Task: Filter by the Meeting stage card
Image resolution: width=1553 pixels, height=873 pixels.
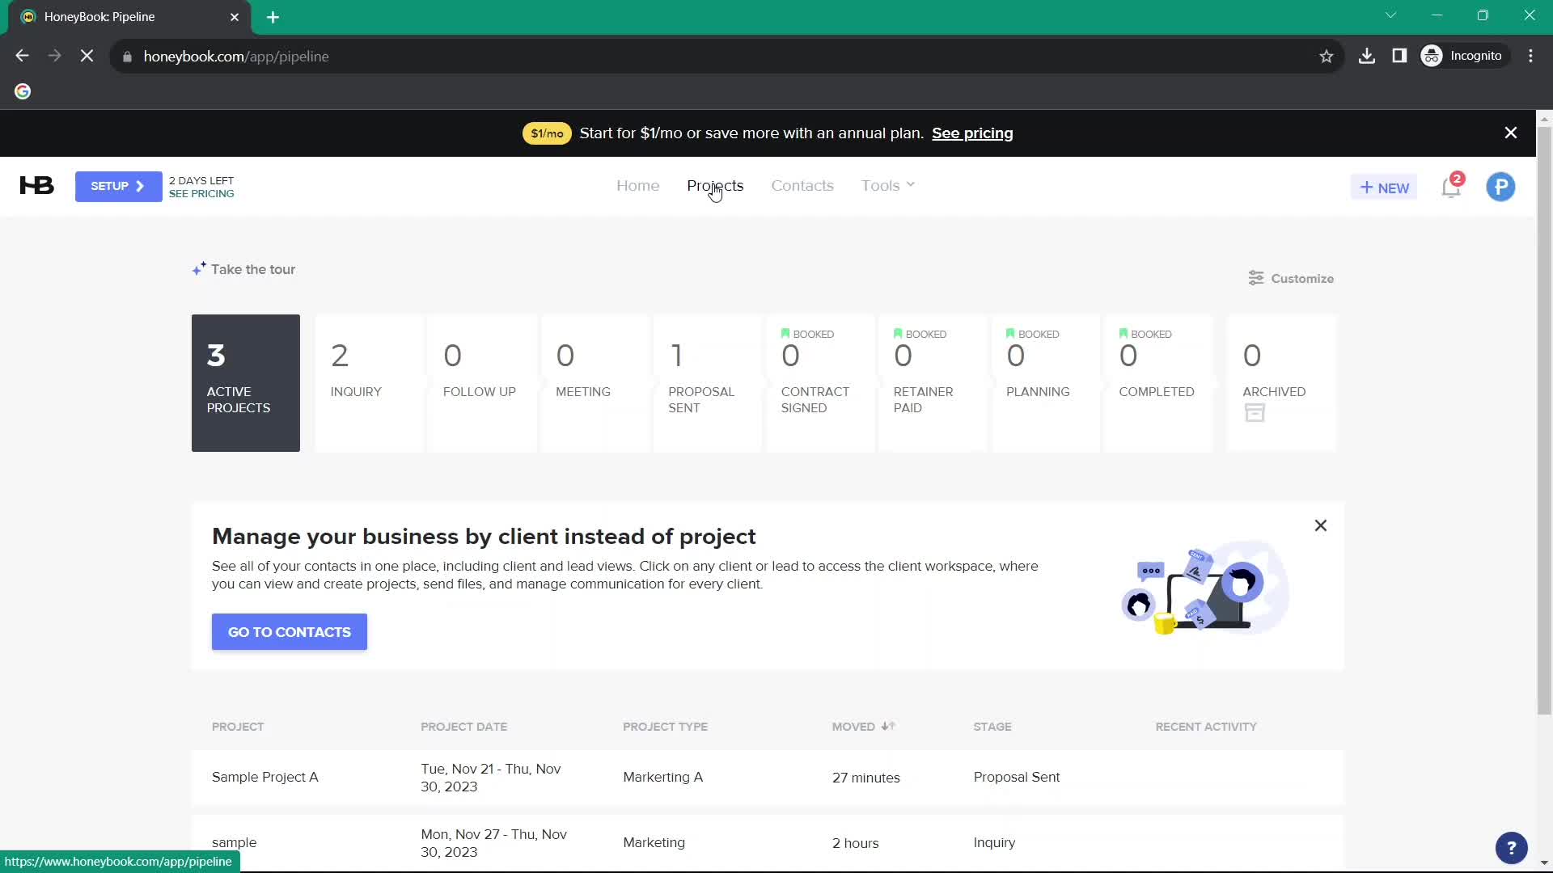Action: click(x=595, y=383)
